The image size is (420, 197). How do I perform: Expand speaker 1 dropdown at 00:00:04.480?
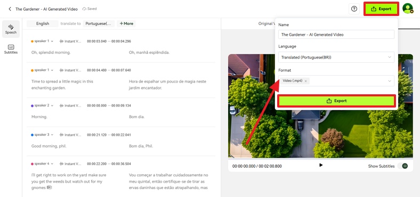click(x=52, y=70)
